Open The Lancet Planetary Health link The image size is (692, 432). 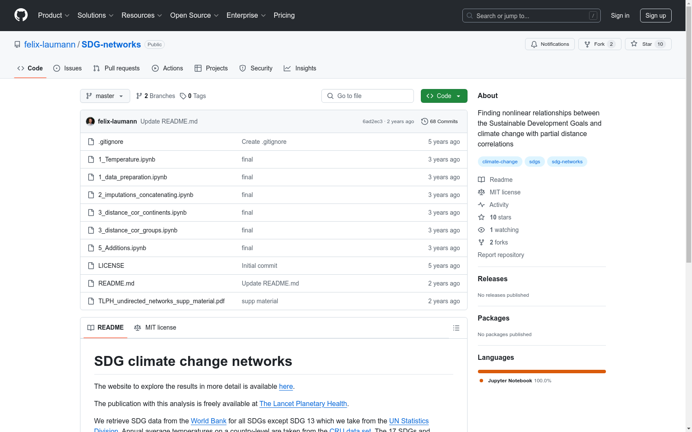[303, 403]
